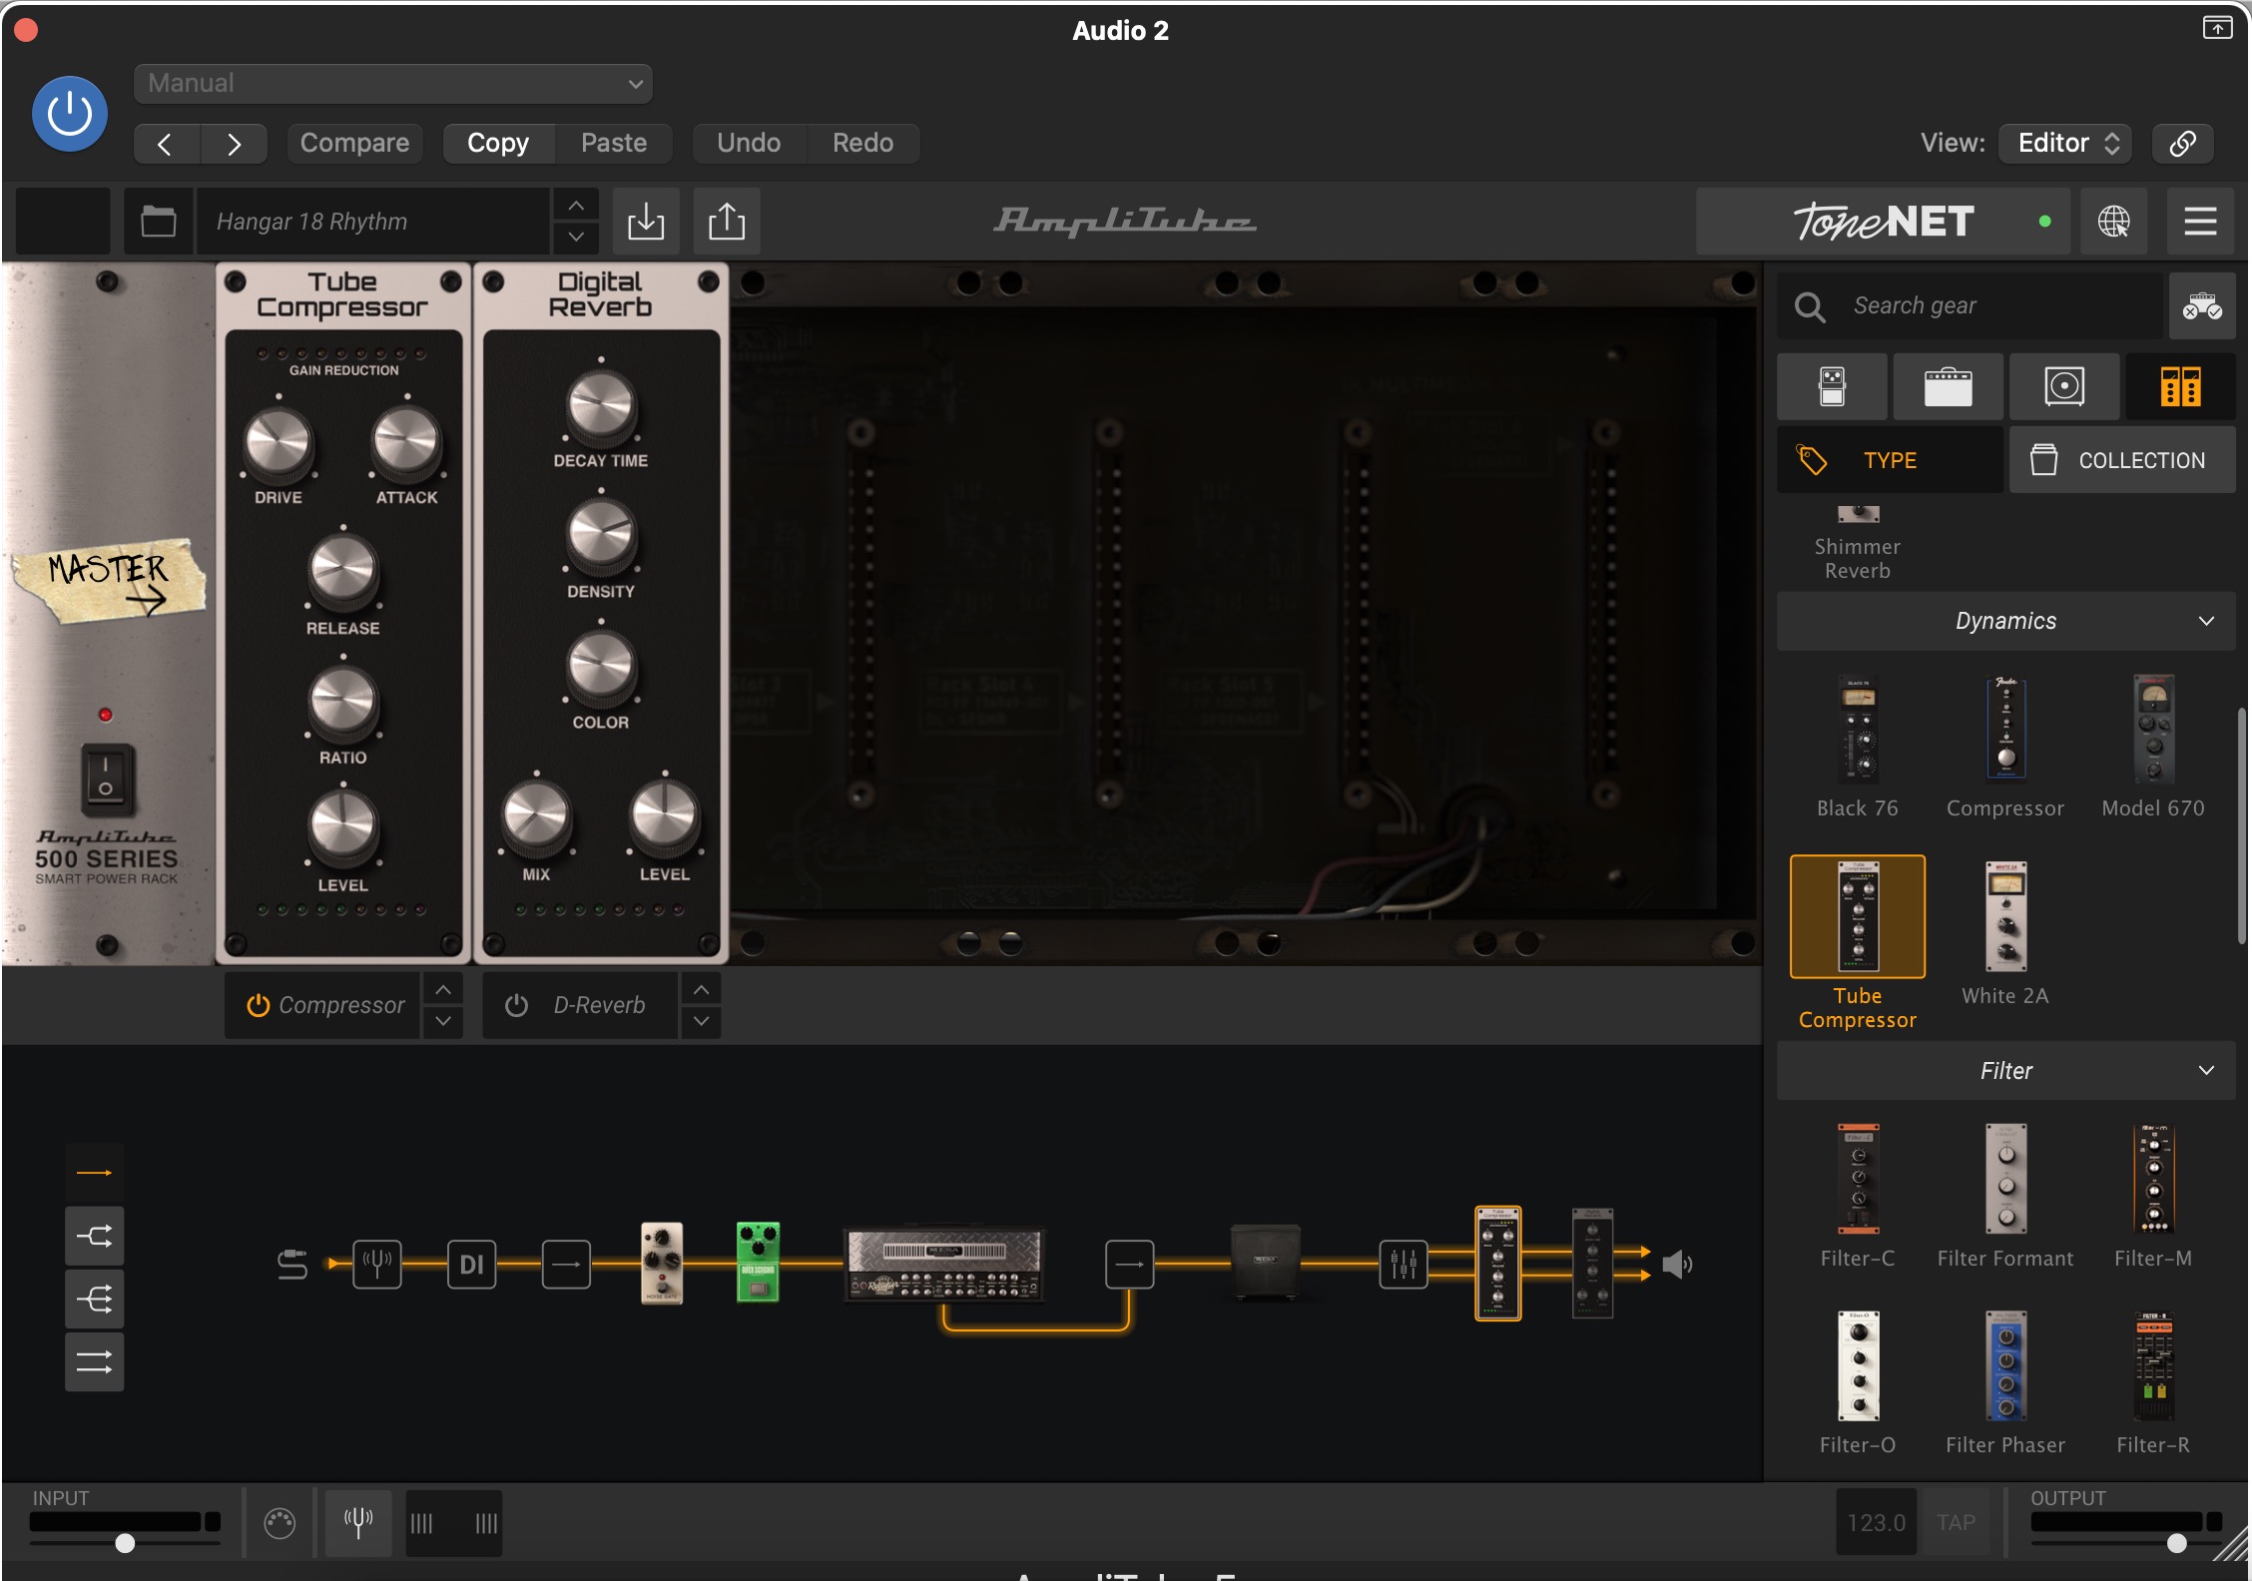Select the cabinet block in chain
The width and height of the screenshot is (2252, 1581).
pyautogui.click(x=1265, y=1262)
